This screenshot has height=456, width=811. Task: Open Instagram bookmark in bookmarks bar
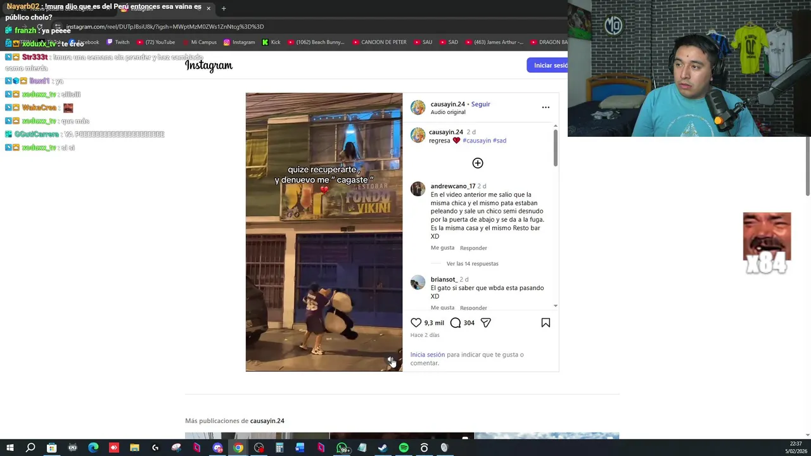coord(239,42)
